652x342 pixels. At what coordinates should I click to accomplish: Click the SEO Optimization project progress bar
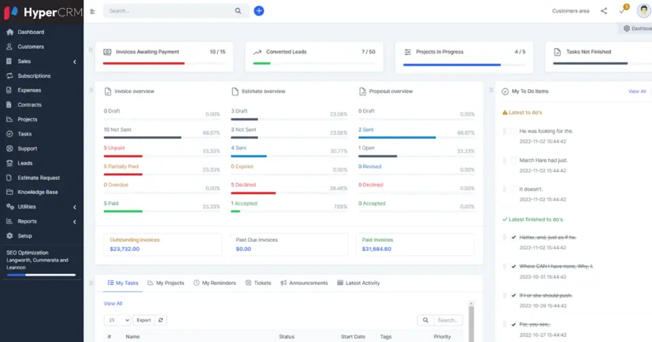[x=41, y=275]
